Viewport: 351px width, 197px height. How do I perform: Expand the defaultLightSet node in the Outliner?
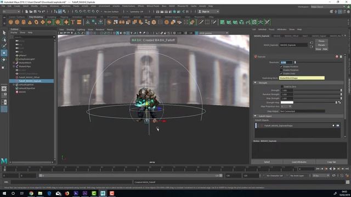[14, 85]
